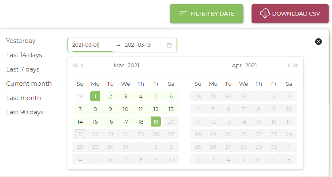Select Current month preset

29,84
